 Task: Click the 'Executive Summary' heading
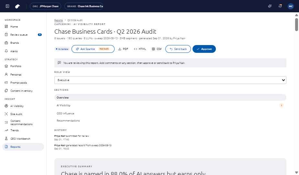click(x=76, y=166)
